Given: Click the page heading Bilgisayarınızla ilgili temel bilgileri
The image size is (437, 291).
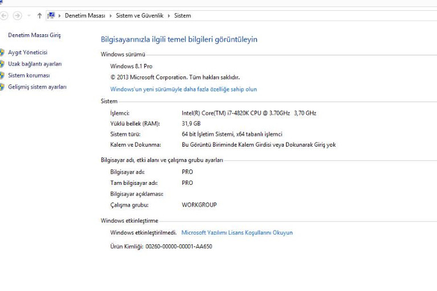Looking at the screenshot, I should click(x=179, y=39).
